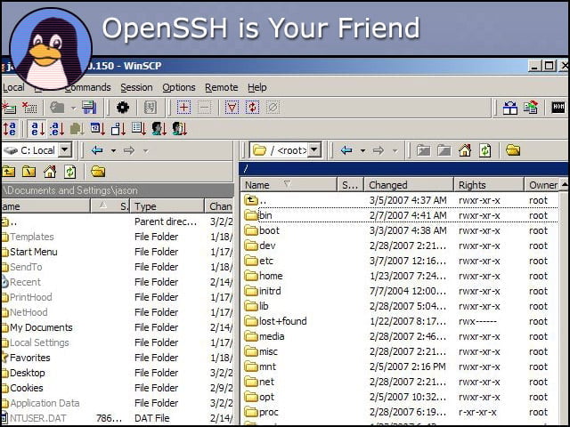The image size is (570, 427).
Task: Sort remote list by Rights column header
Action: [489, 185]
